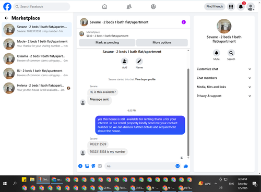
Task: Expand Customize chat section
Action: tap(224, 69)
